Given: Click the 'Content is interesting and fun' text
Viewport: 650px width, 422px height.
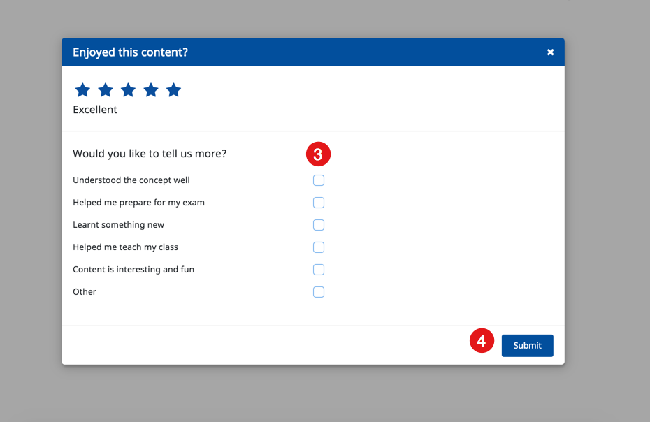Looking at the screenshot, I should pyautogui.click(x=133, y=270).
